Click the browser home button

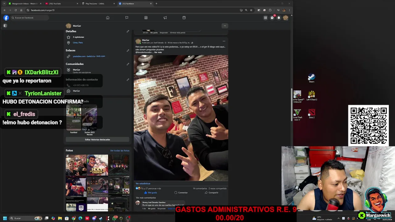tap(21, 10)
